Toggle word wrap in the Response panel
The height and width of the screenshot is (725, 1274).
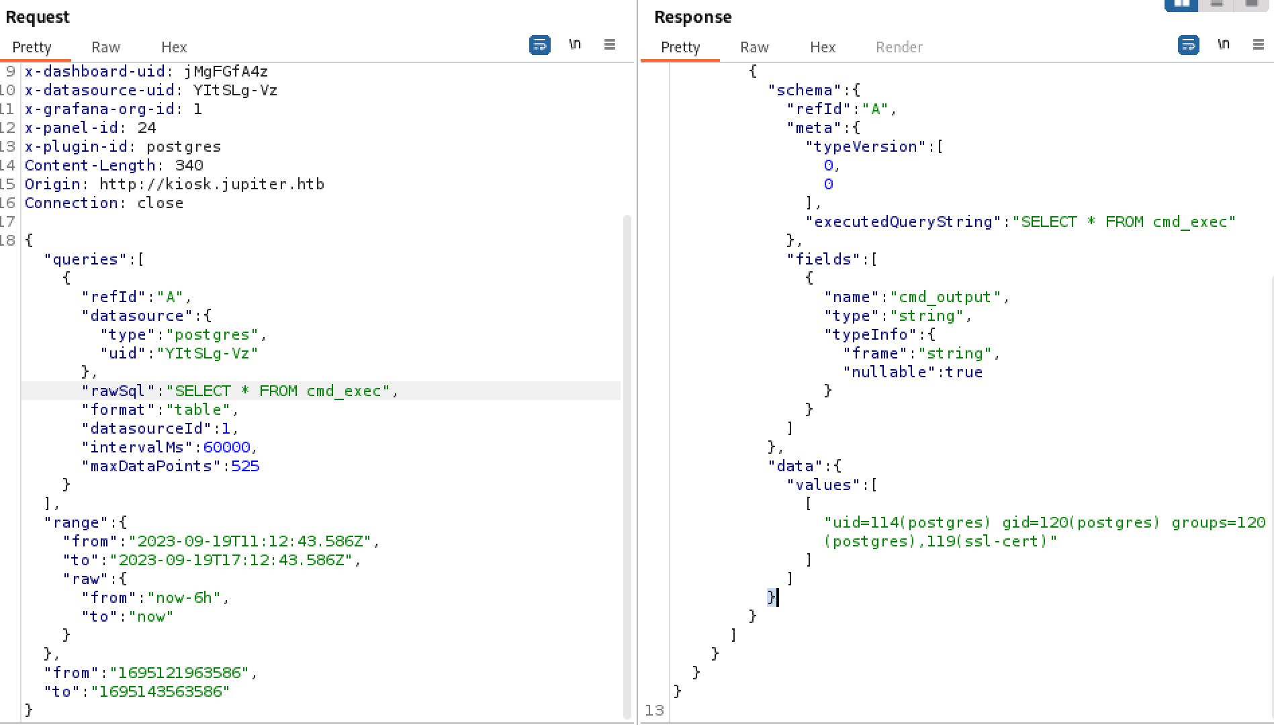[x=1188, y=45]
